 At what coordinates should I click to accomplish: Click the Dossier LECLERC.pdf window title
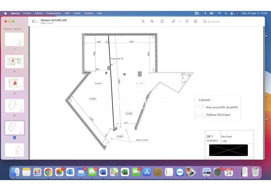coord(54,20)
